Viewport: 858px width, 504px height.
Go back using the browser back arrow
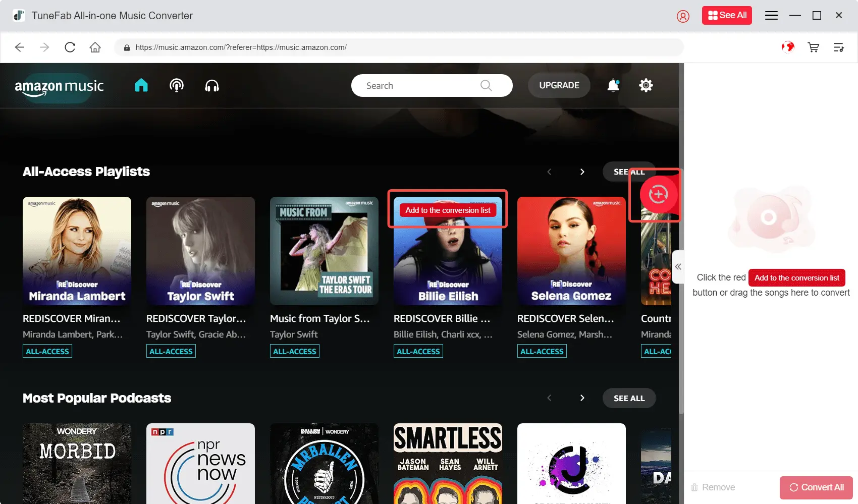[x=20, y=47]
